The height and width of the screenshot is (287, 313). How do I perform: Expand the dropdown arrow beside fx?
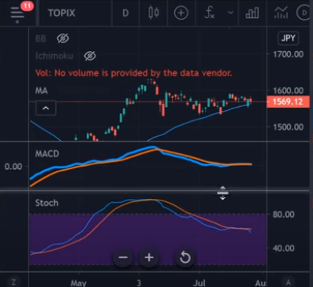pos(230,13)
